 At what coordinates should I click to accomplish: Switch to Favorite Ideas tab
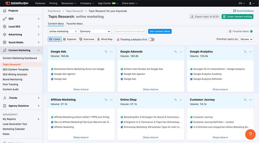coord(74,23)
